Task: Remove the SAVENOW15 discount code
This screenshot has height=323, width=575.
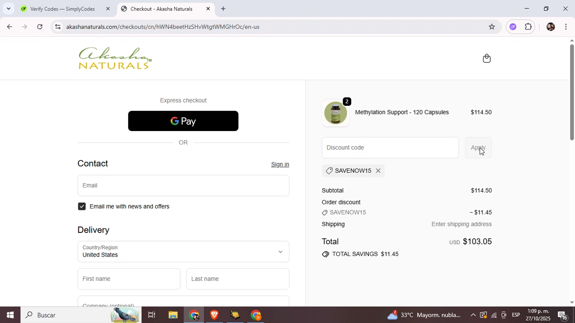Action: pyautogui.click(x=378, y=171)
